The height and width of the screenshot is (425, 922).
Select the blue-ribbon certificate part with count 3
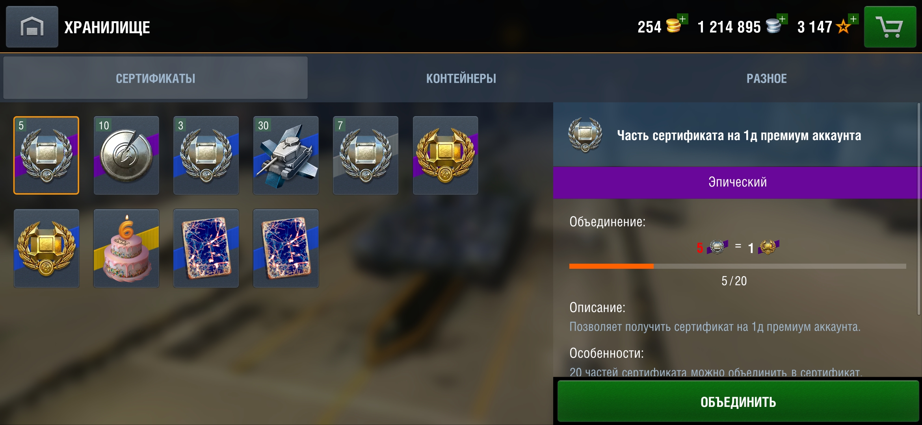pyautogui.click(x=206, y=155)
